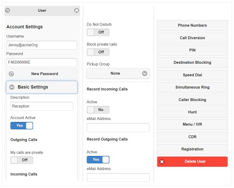Screen dimensions: 234x188
Task: Toggle Block private calls switch
Action: click(98, 52)
